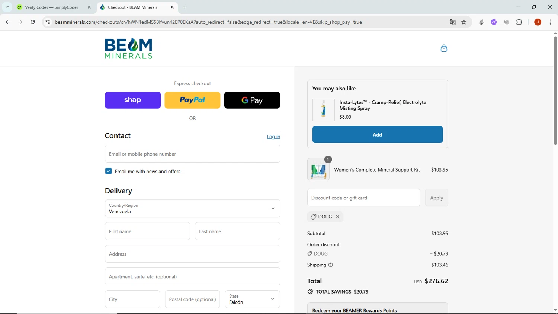Image resolution: width=558 pixels, height=314 pixels.
Task: Click the TOTAL SAVINGS $20.79 text
Action: tap(342, 292)
